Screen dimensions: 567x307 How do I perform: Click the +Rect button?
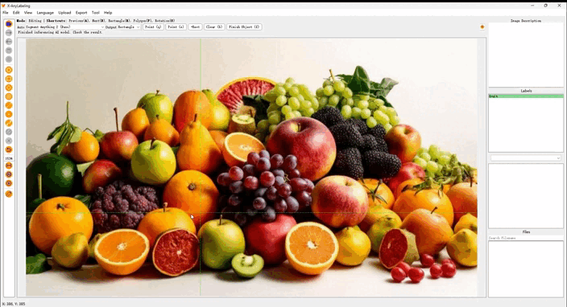tap(195, 27)
